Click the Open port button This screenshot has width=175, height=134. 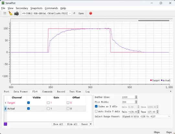(x=81, y=13)
